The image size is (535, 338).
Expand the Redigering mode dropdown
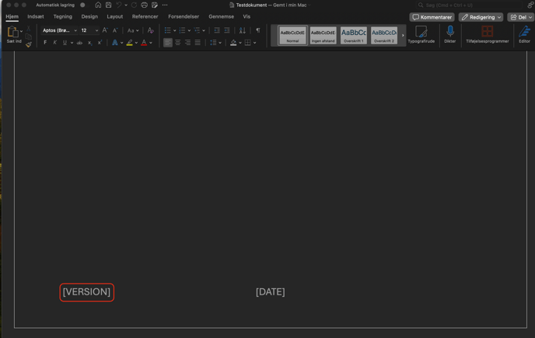tap(481, 16)
